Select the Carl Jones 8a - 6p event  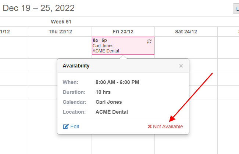coord(123,45)
